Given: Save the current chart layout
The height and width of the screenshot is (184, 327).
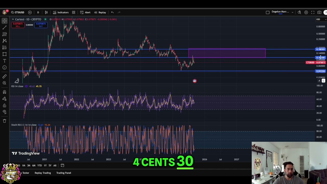Looking at the screenshot, I should (x=281, y=14).
